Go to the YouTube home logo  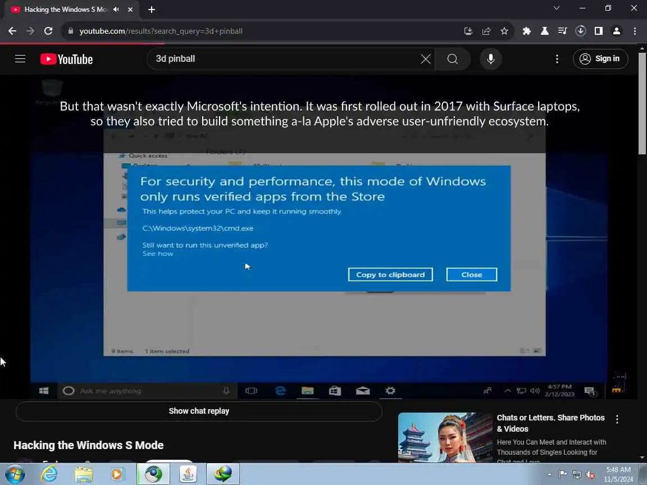click(66, 59)
